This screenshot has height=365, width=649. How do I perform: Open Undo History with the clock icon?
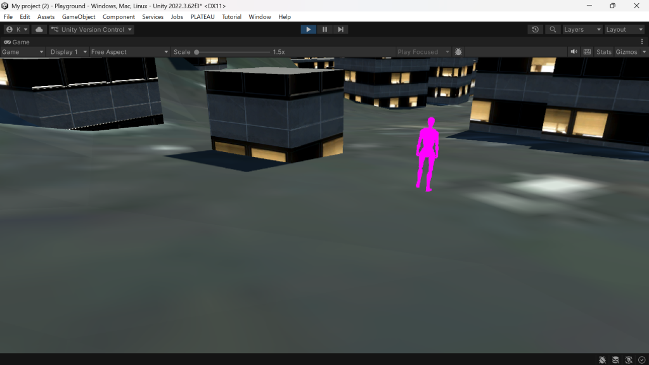536,30
